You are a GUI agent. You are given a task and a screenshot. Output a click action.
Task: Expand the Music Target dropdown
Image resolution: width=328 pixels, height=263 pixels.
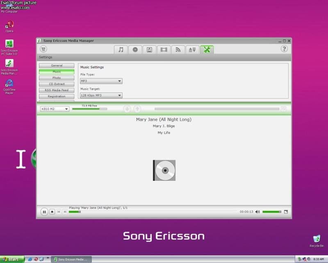(x=101, y=95)
